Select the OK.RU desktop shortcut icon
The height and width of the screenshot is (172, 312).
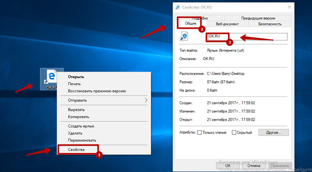click(52, 79)
